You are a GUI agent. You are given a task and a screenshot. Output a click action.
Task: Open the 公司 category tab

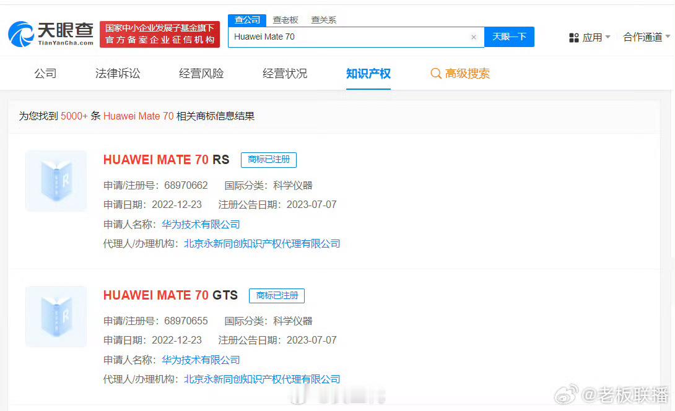[x=45, y=74]
